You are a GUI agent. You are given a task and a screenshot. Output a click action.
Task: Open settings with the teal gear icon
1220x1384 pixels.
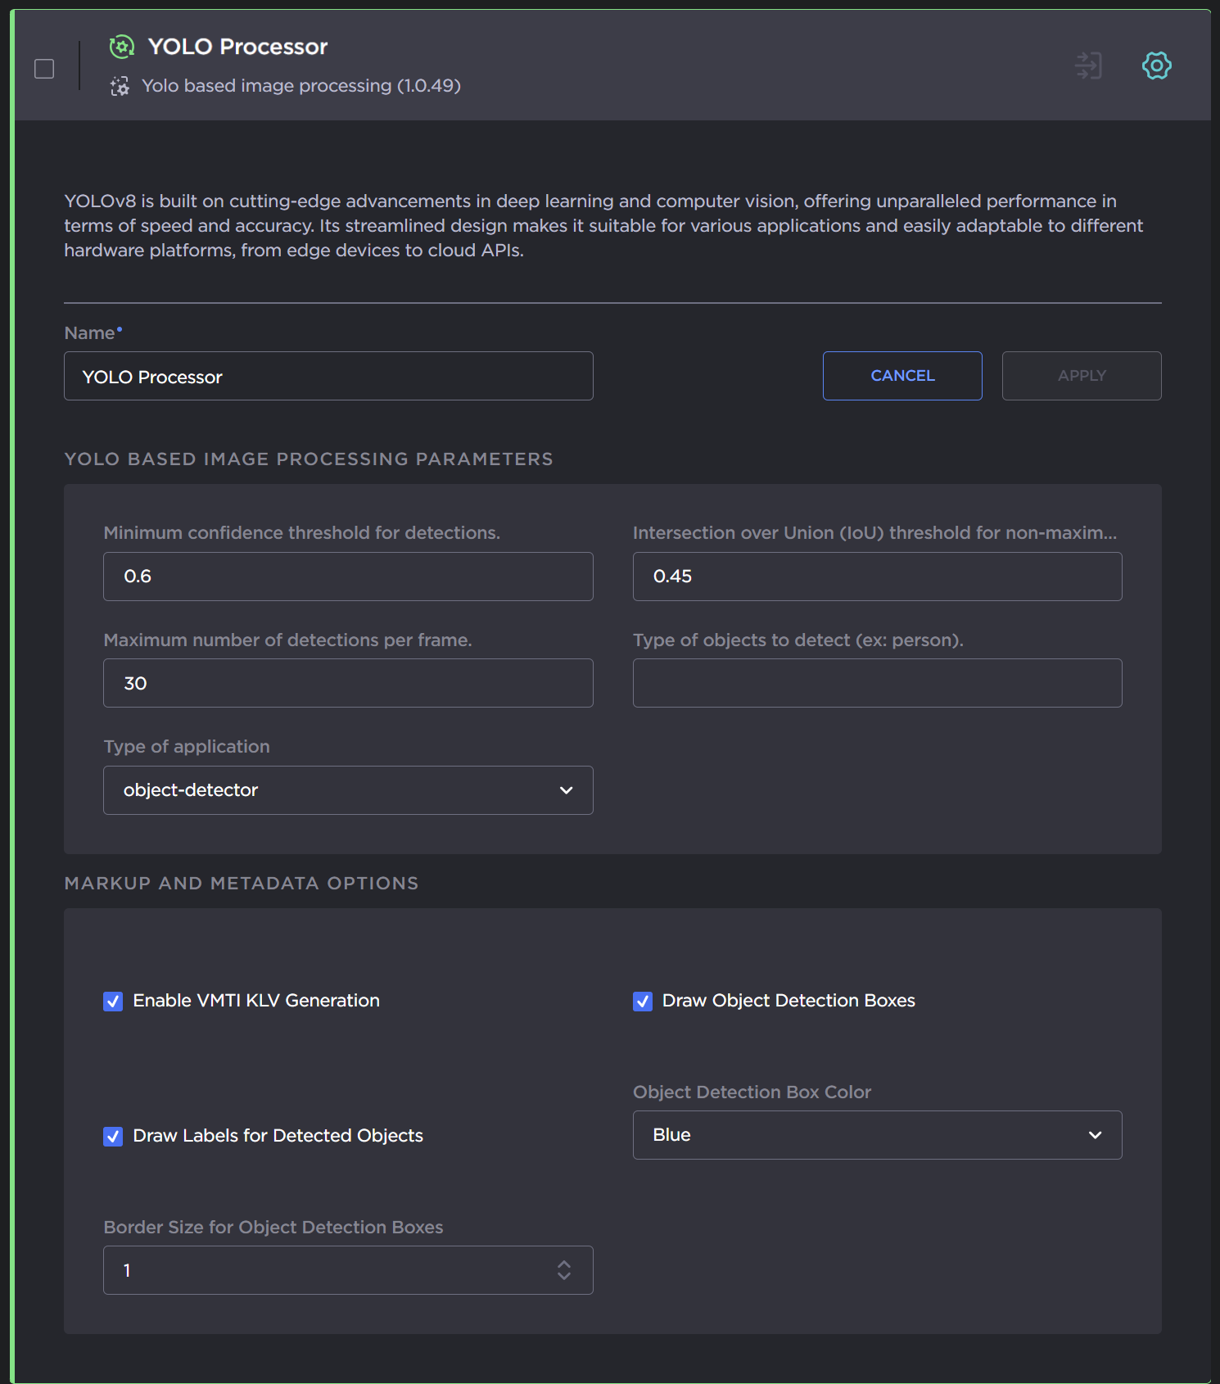click(1156, 66)
